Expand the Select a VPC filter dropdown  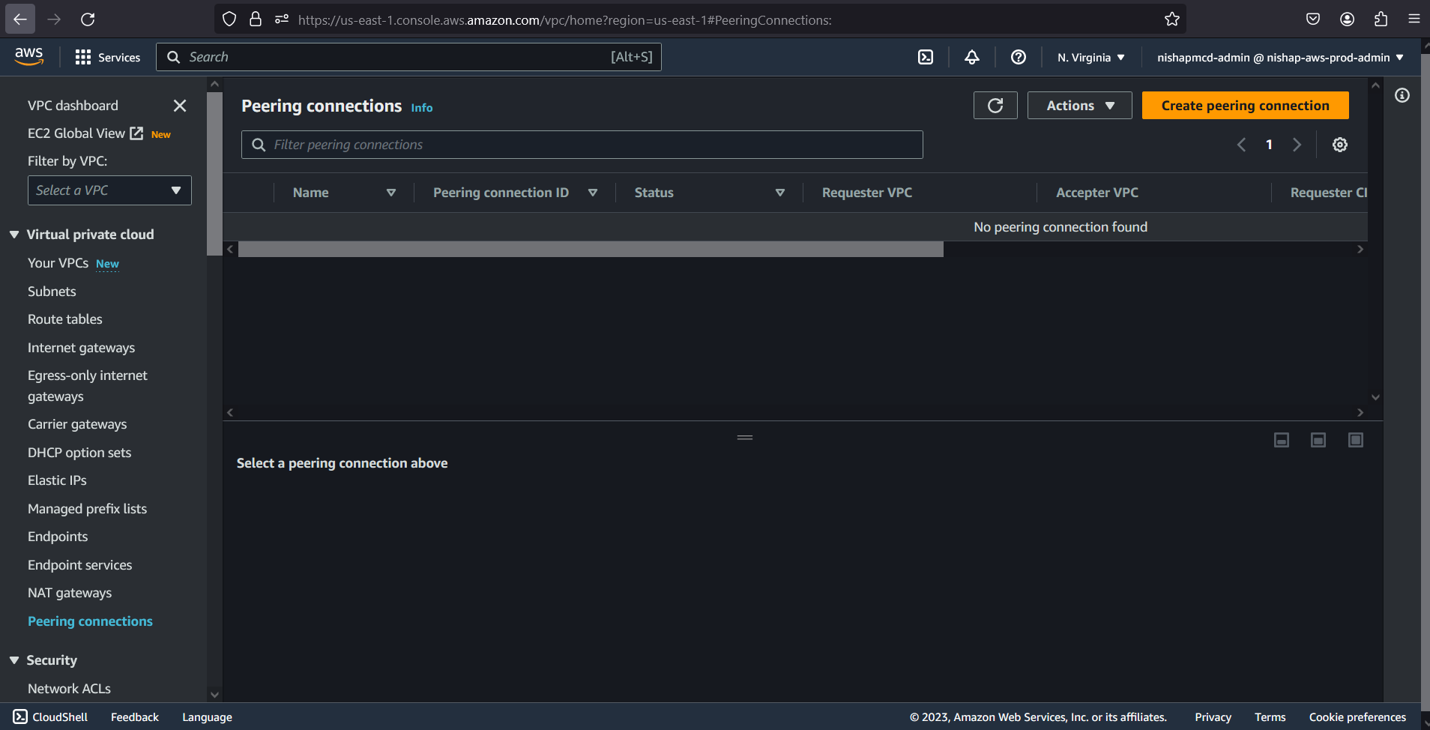pyautogui.click(x=109, y=190)
